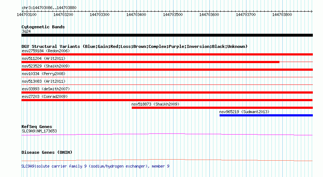Click the red bar for nsv511204

[x=150, y=62]
